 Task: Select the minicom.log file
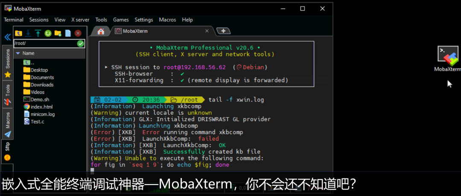(x=39, y=114)
